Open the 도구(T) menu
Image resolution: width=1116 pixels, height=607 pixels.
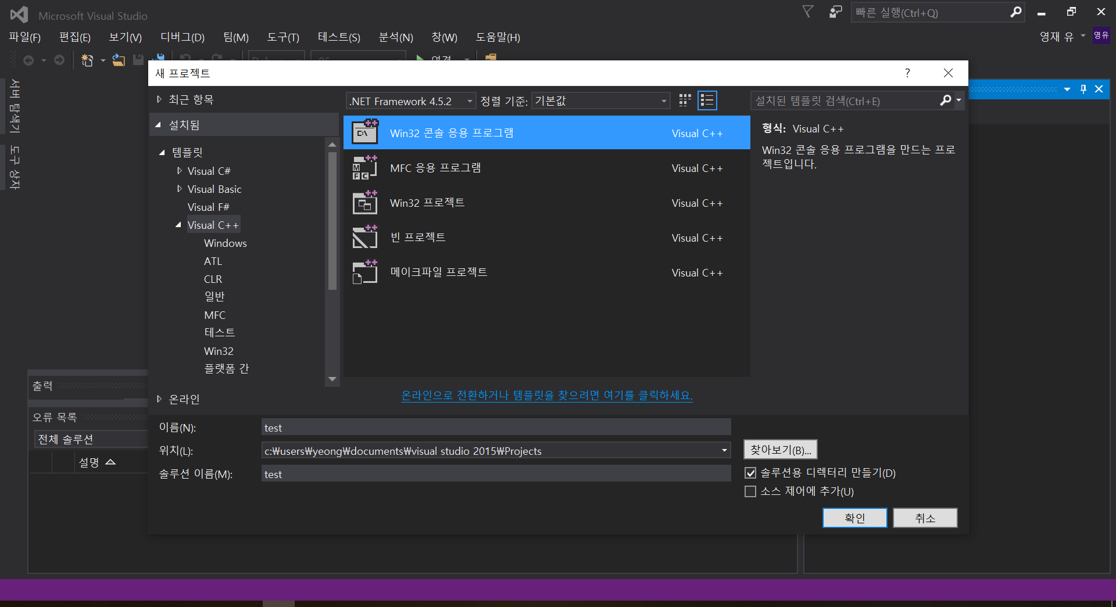tap(283, 37)
